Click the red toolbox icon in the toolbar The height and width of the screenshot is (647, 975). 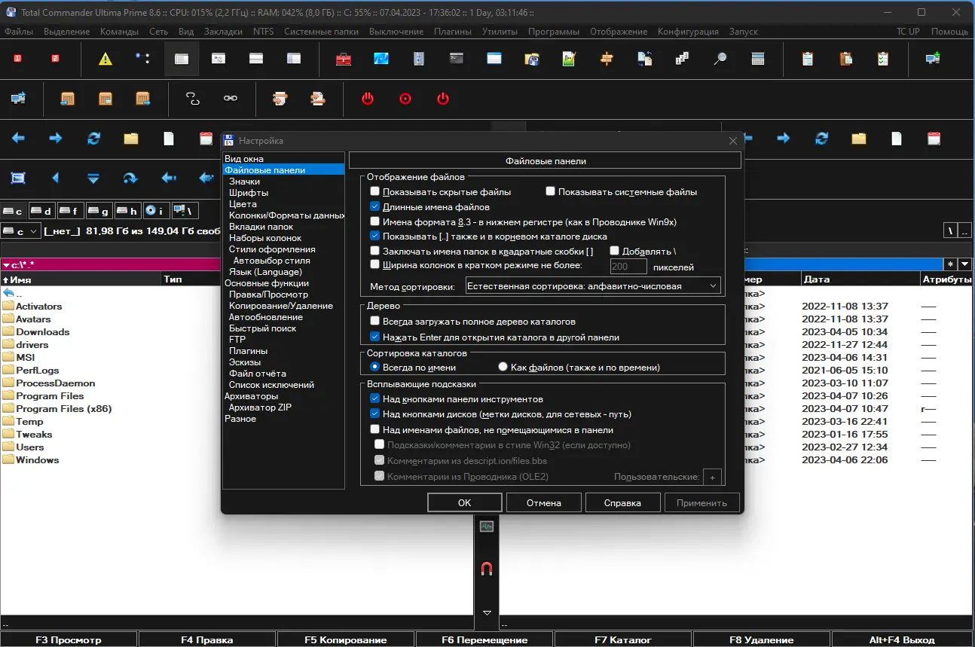point(344,59)
